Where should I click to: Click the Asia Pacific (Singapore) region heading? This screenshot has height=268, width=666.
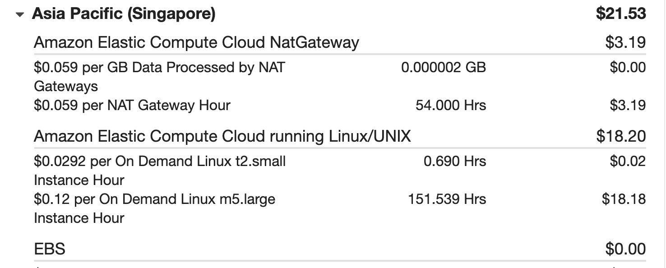click(124, 14)
